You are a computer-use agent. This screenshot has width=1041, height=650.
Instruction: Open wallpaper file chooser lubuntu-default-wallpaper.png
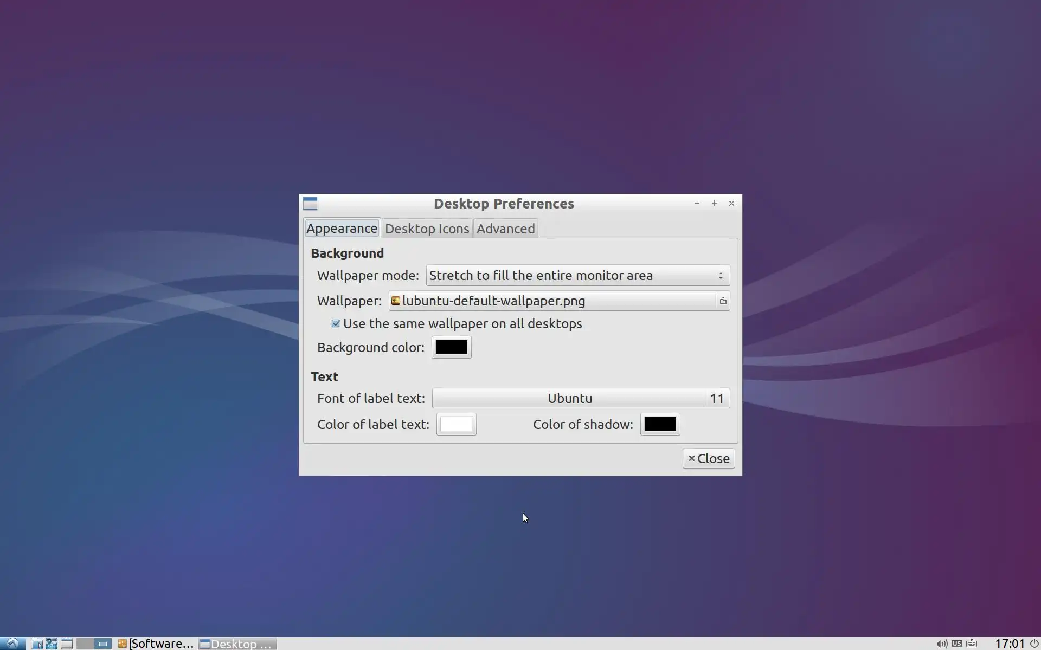tap(558, 301)
